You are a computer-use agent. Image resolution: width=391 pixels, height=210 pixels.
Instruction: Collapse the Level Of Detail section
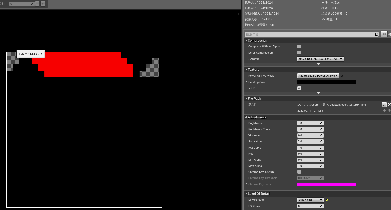[x=246, y=193]
